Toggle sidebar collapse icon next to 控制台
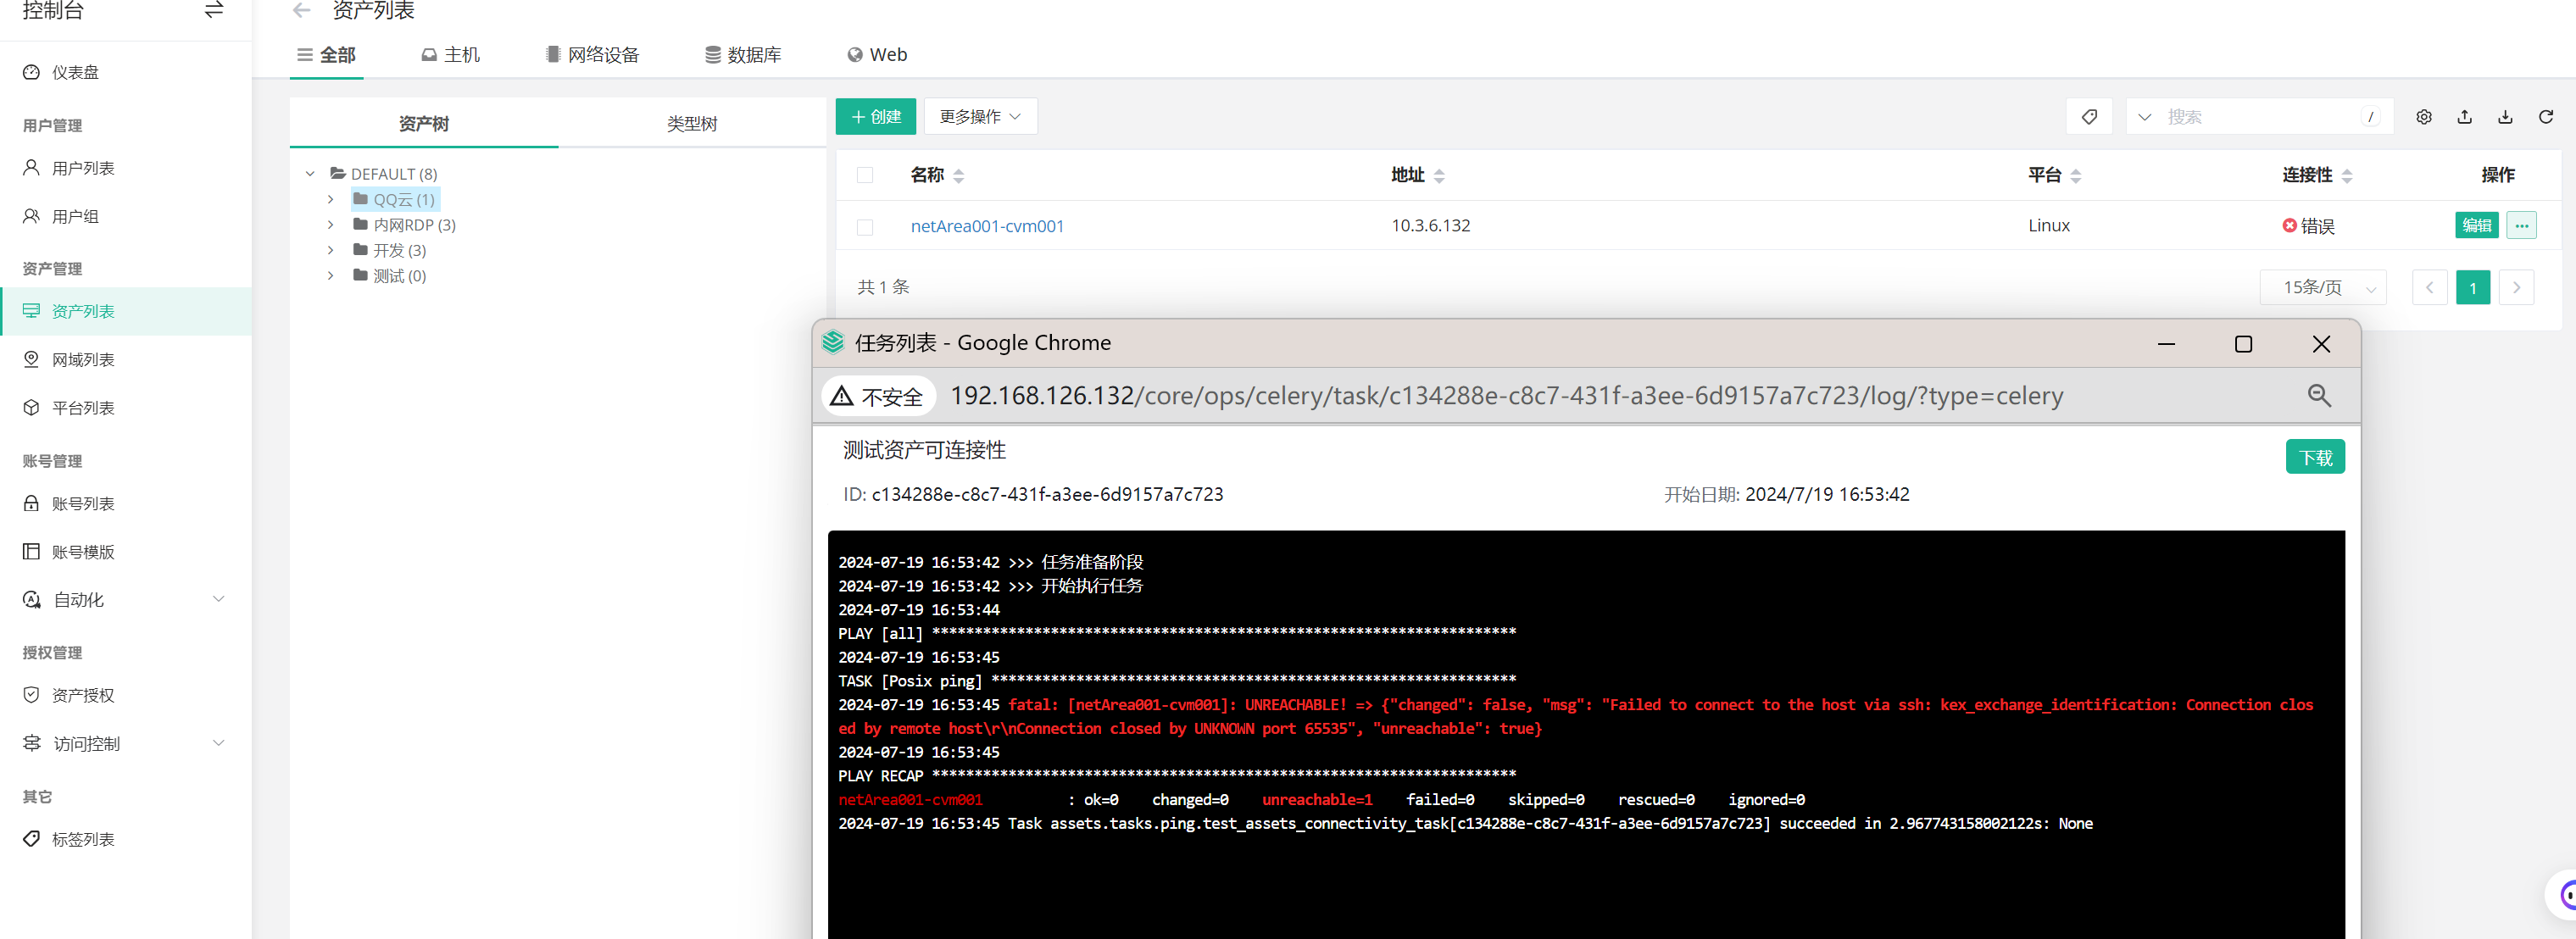Viewport: 2576px width, 939px height. coord(213,11)
